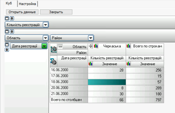
Task: Click chart icon in totals Значение header
Action: tap(129, 64)
